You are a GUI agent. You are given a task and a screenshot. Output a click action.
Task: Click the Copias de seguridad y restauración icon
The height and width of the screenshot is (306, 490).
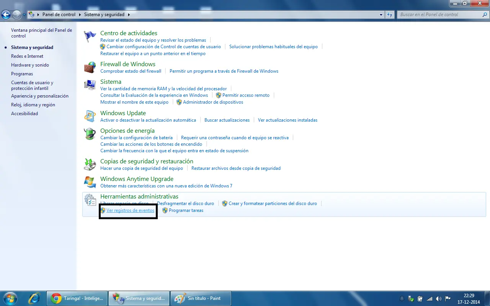(90, 164)
